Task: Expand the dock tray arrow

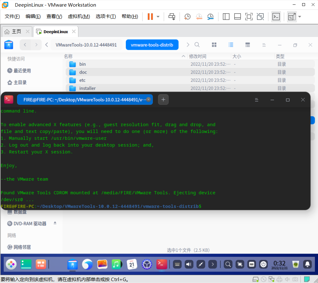Action: tap(212, 264)
